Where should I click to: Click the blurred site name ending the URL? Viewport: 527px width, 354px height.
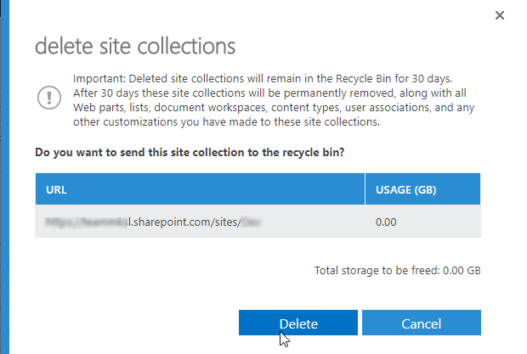tap(250, 222)
